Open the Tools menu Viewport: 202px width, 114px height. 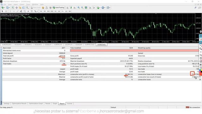tap(28, 4)
